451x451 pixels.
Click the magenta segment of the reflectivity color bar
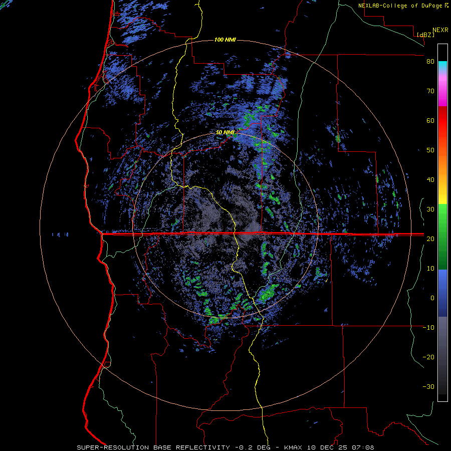click(x=442, y=91)
